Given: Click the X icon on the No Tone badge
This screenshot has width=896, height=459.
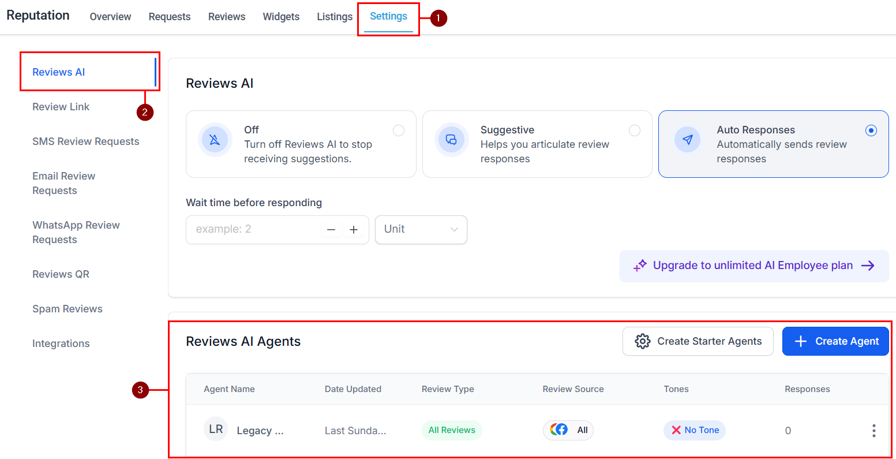Looking at the screenshot, I should click(677, 430).
